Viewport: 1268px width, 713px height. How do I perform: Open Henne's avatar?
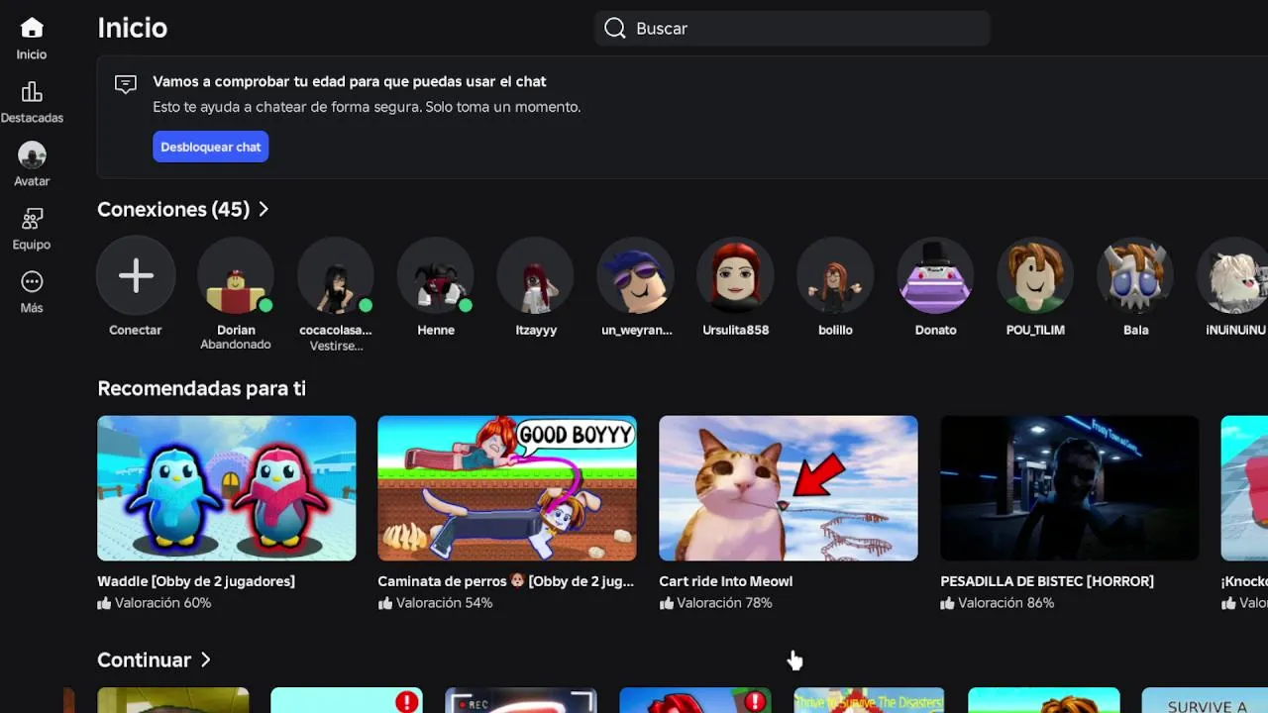(x=436, y=275)
